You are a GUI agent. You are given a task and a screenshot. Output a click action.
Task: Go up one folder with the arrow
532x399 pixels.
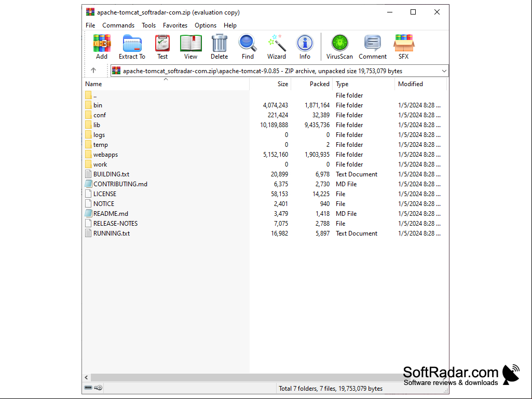[93, 71]
